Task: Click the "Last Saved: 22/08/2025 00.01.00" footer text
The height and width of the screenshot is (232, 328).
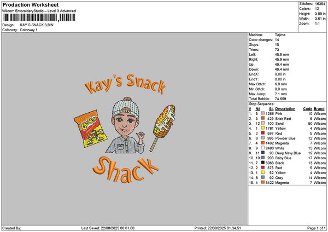Action: [108, 228]
